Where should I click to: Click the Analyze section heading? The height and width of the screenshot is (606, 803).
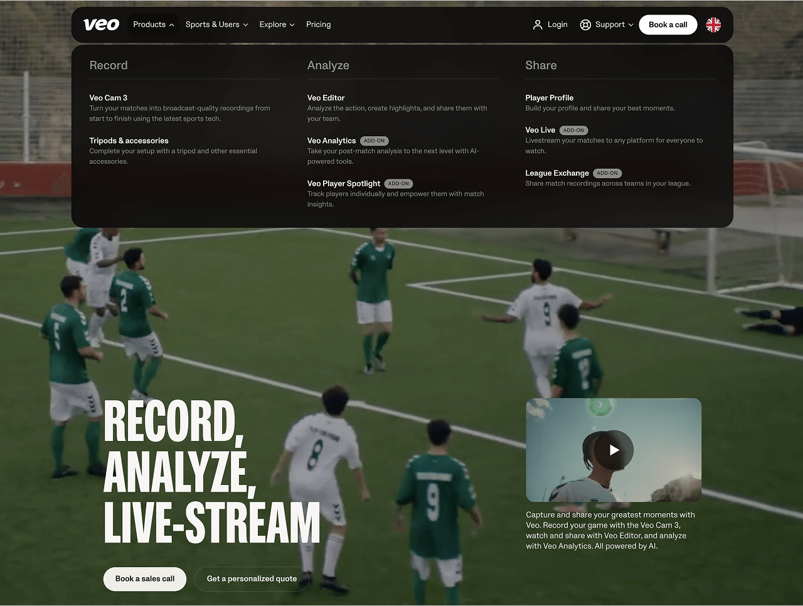(x=328, y=65)
